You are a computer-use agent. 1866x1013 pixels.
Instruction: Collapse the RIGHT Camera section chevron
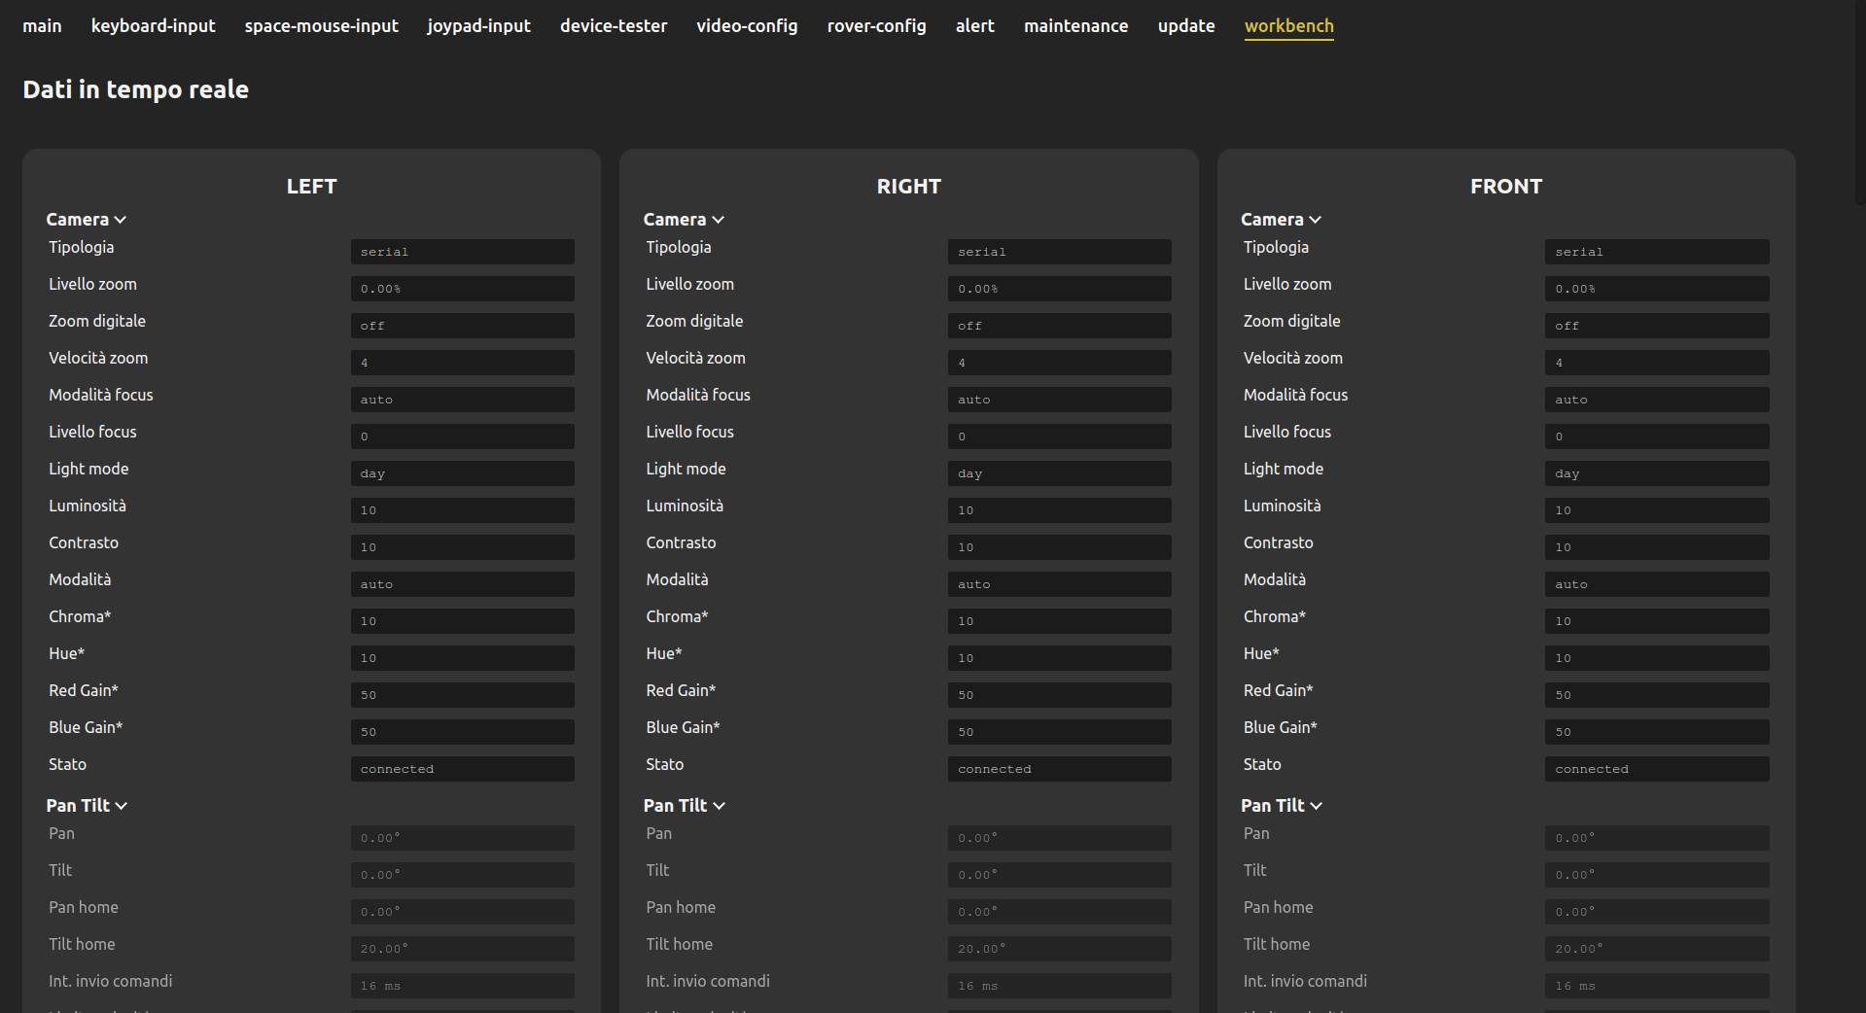click(718, 221)
